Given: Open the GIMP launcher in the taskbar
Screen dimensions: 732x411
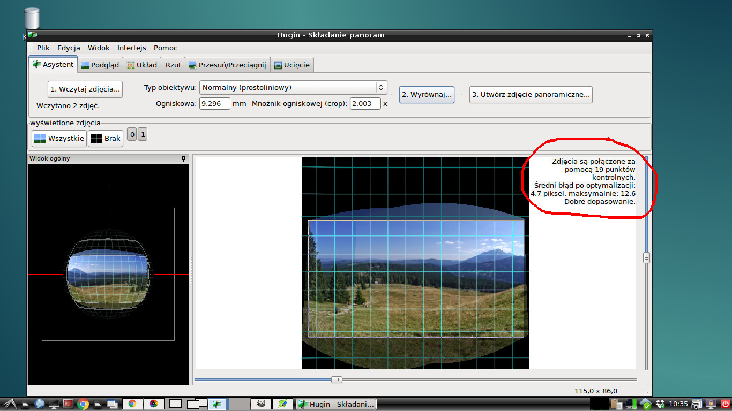Looking at the screenshot, I should [x=261, y=404].
